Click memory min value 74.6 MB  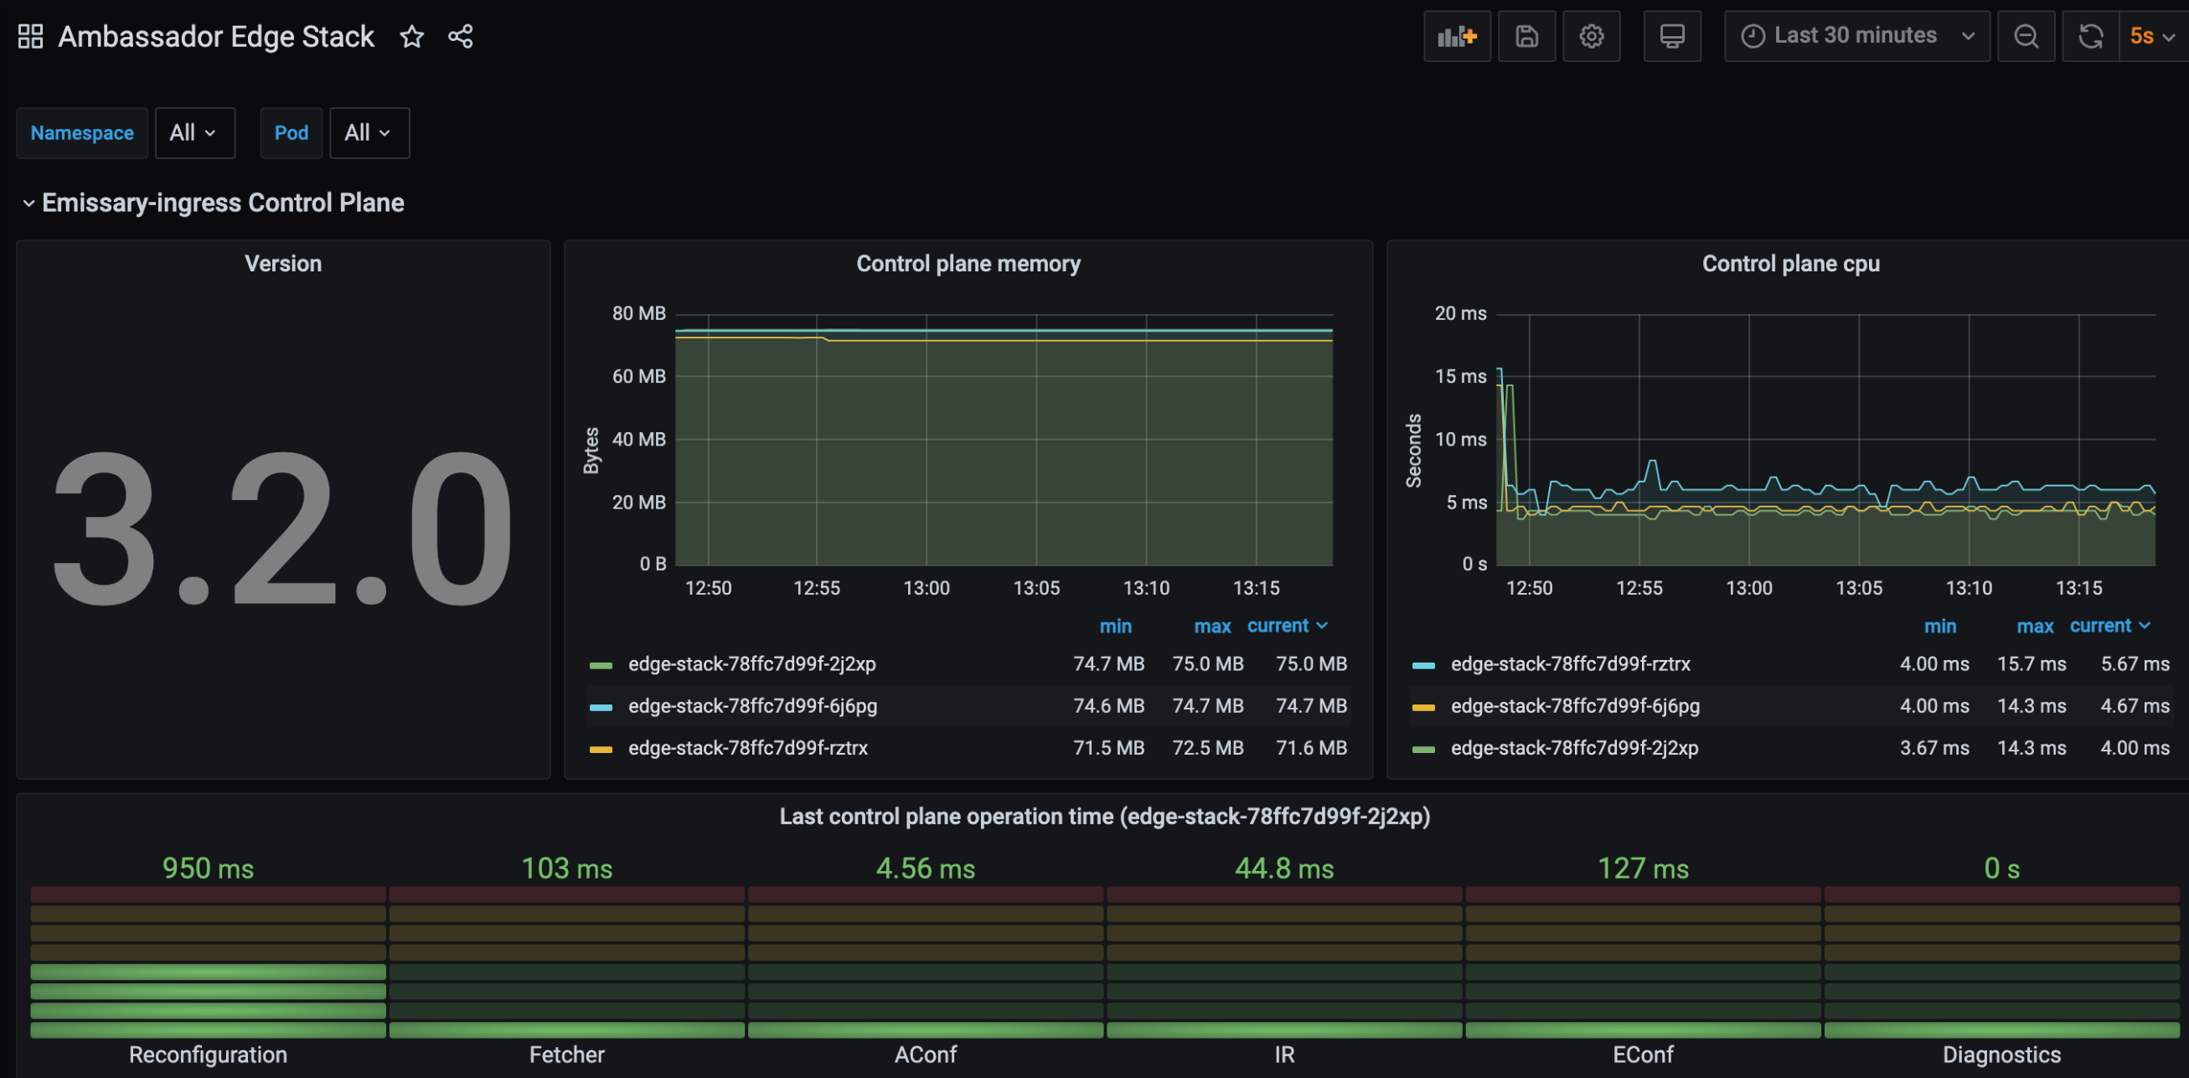tap(1109, 706)
